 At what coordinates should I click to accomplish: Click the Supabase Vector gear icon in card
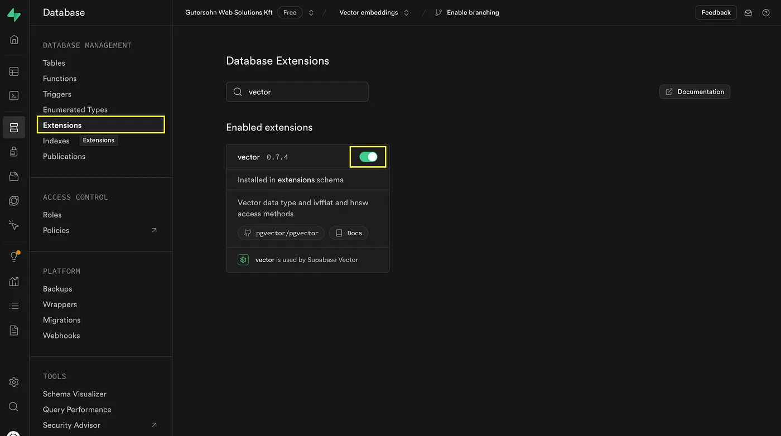(x=243, y=260)
